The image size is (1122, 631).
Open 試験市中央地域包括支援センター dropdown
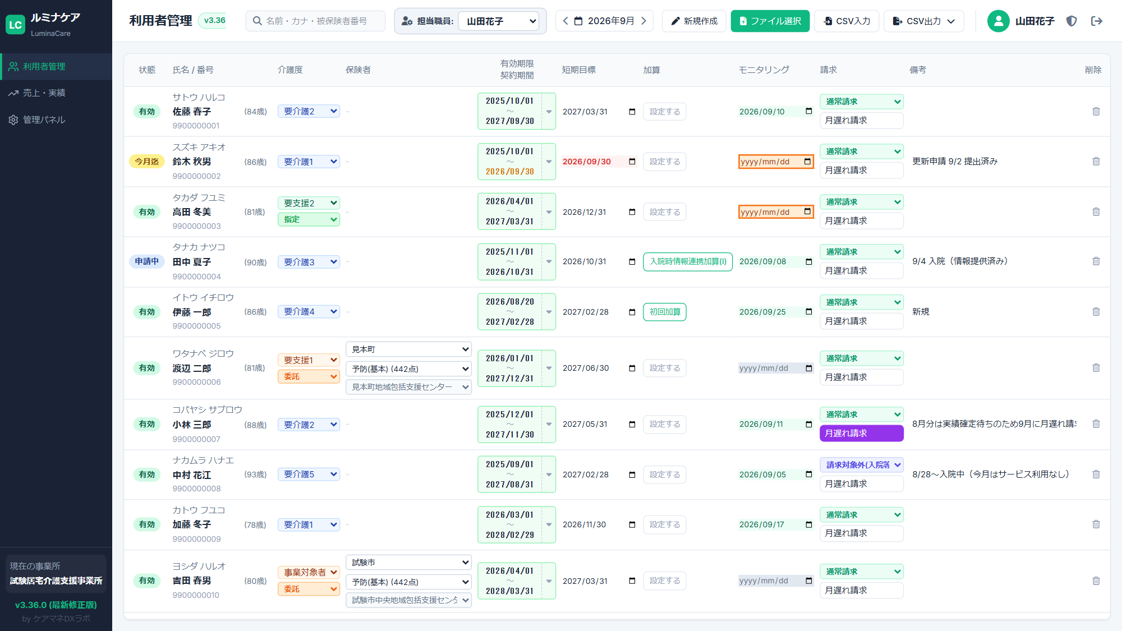(408, 600)
